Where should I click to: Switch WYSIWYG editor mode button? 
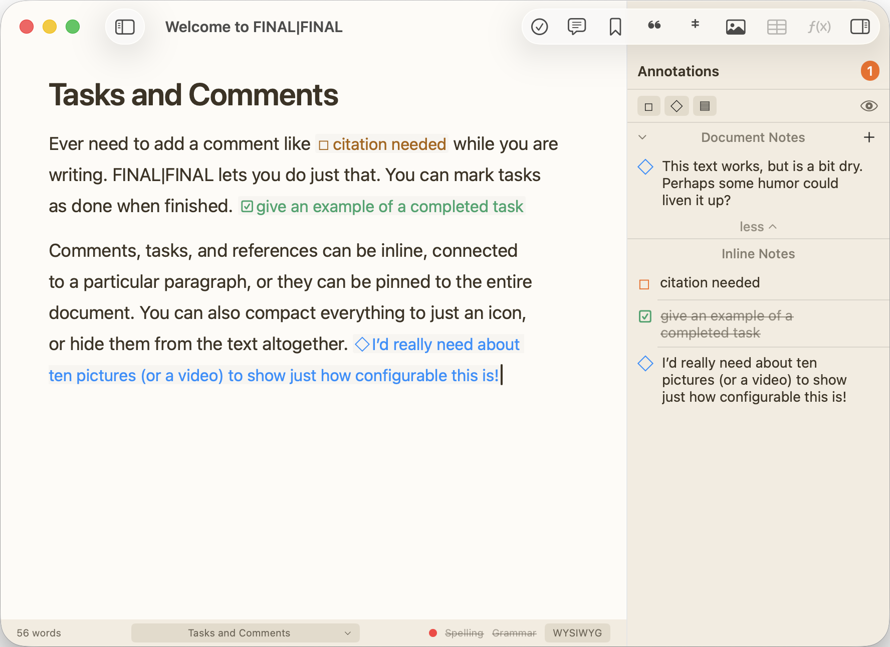pyautogui.click(x=577, y=633)
